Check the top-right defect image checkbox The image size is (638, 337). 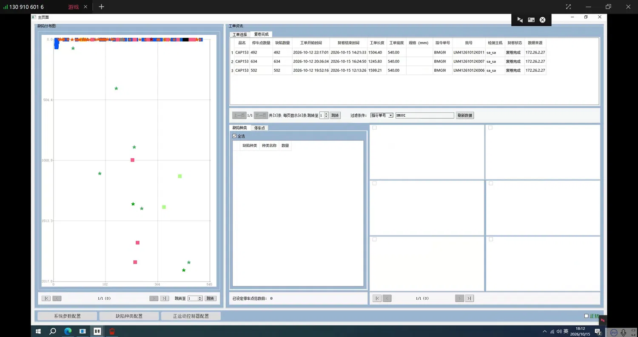click(490, 127)
